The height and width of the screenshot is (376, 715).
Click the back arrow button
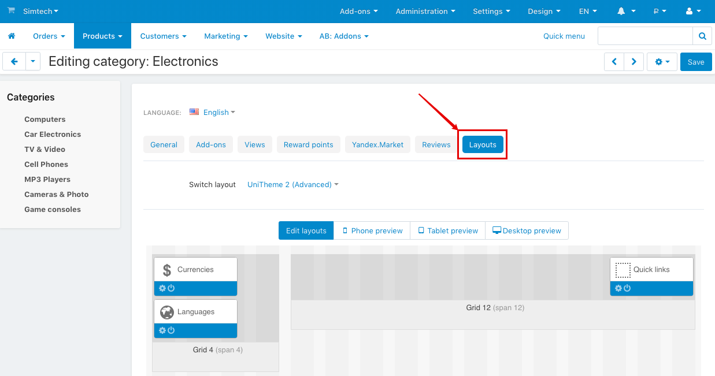point(14,61)
